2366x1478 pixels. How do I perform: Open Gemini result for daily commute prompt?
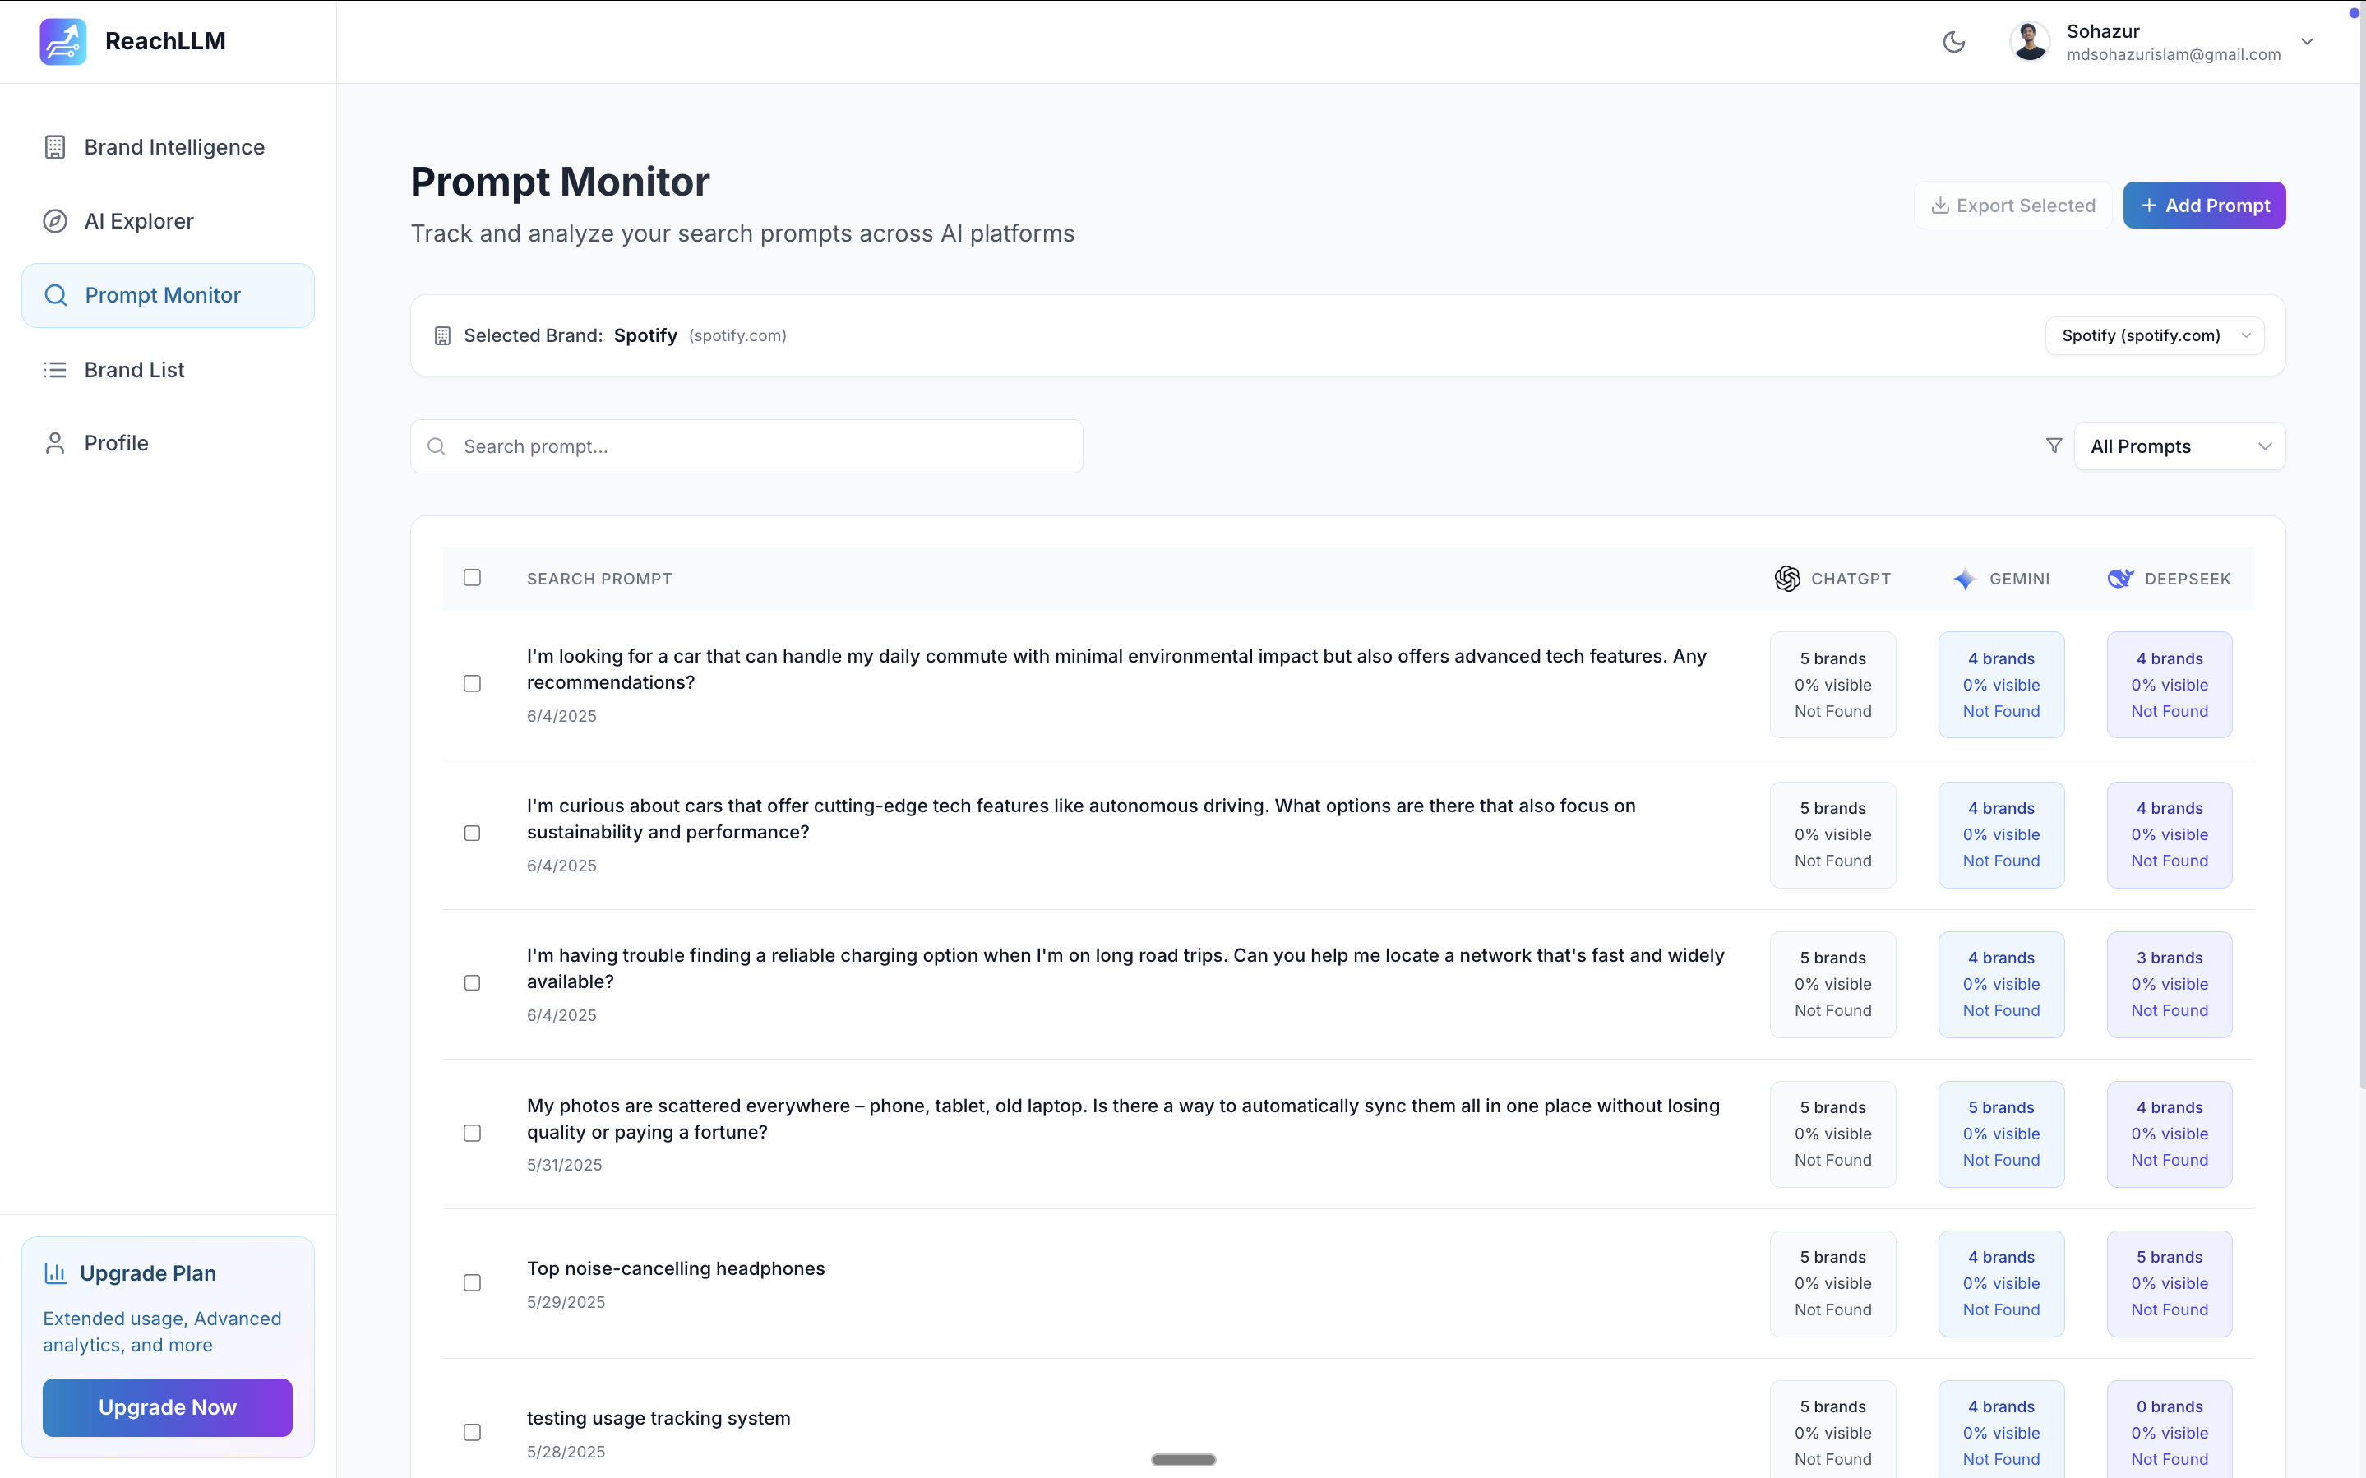(x=2002, y=684)
